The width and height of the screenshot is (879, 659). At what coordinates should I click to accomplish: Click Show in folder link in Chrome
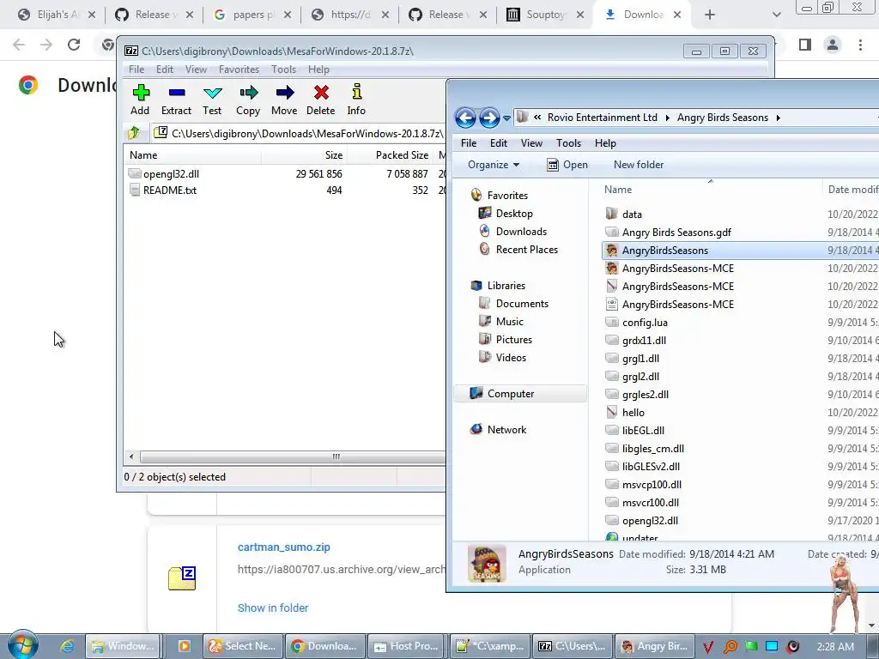(x=273, y=608)
